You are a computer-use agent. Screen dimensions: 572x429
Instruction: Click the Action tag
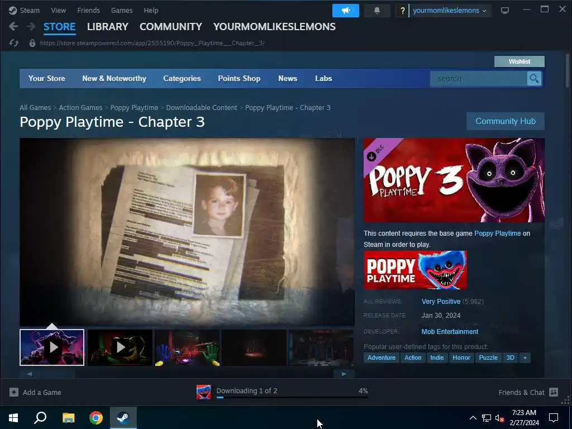pos(413,357)
